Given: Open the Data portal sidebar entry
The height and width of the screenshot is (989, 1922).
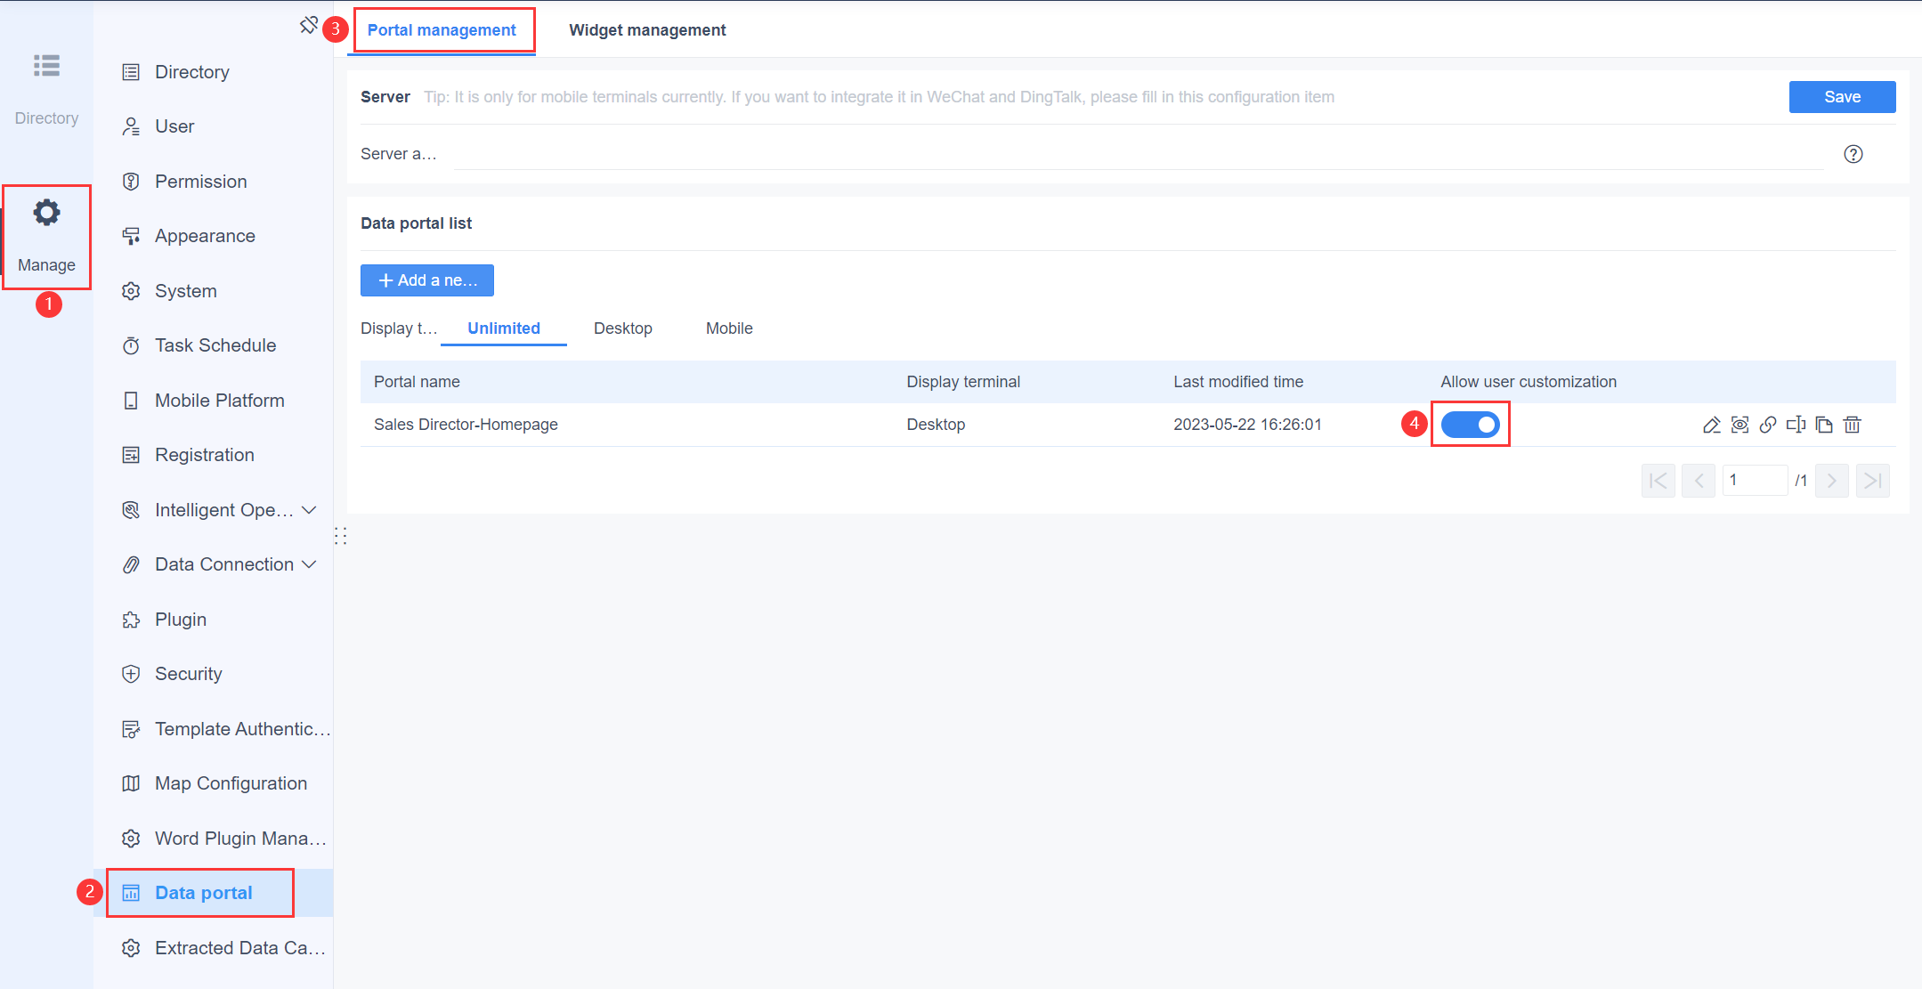Looking at the screenshot, I should pyautogui.click(x=202, y=892).
